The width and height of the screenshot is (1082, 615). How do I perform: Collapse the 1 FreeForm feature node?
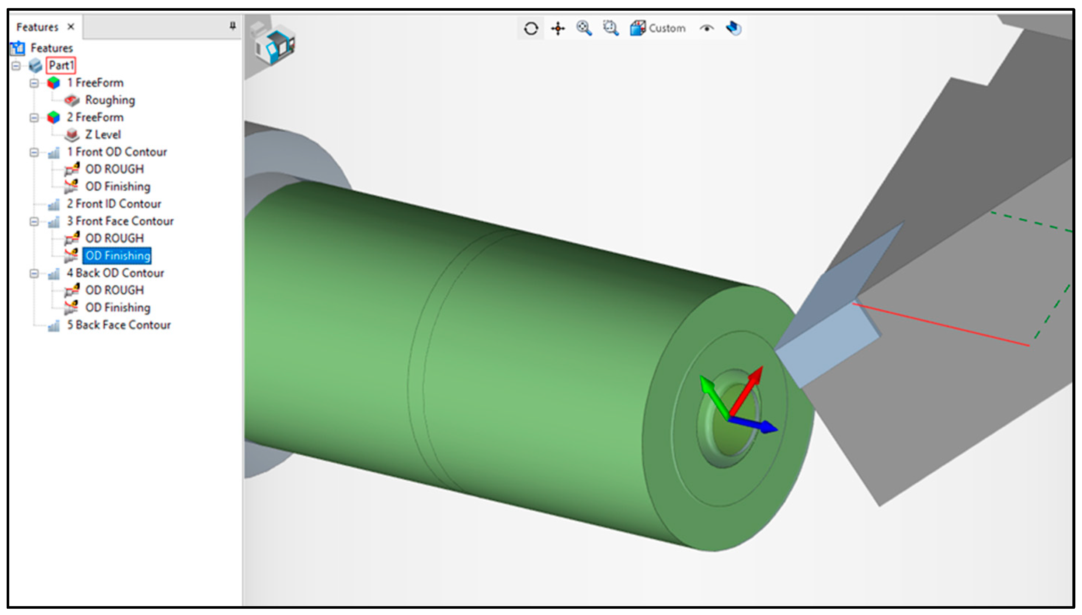pos(34,83)
